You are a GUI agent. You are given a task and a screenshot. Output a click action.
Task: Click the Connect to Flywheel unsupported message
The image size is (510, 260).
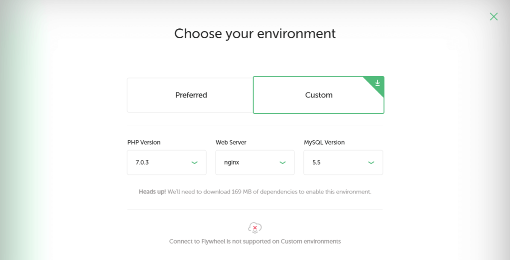click(255, 242)
